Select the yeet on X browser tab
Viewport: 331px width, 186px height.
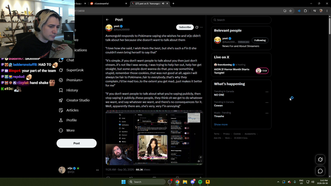(149, 4)
